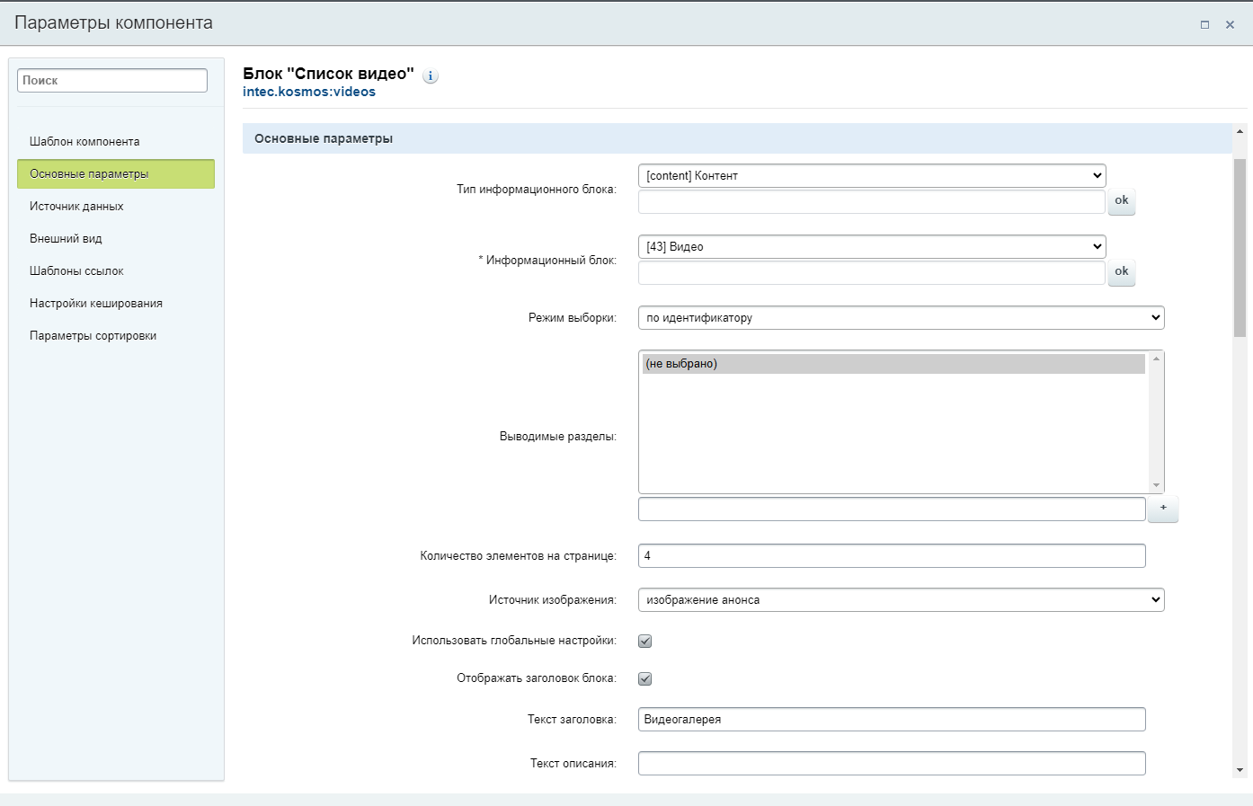Click the sections listbox scrollbar track
The image size is (1253, 806).
1156,422
